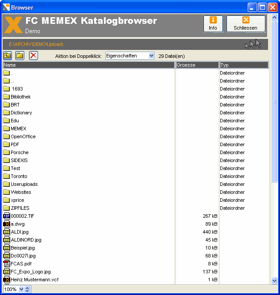The image size is (280, 295).
Task: Click the parent directory '..' entry
Action: pos(12,81)
